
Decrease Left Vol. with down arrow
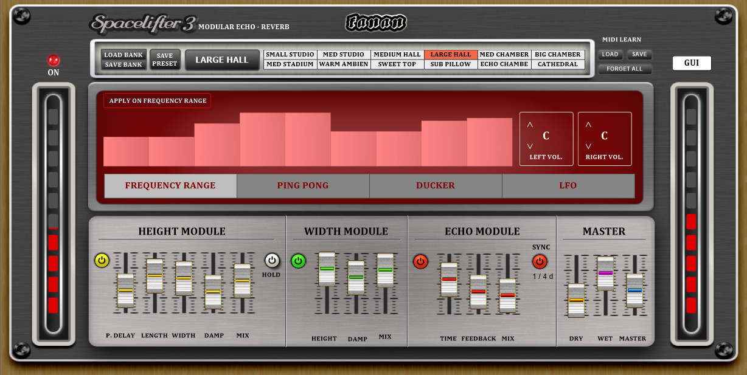tap(530, 146)
